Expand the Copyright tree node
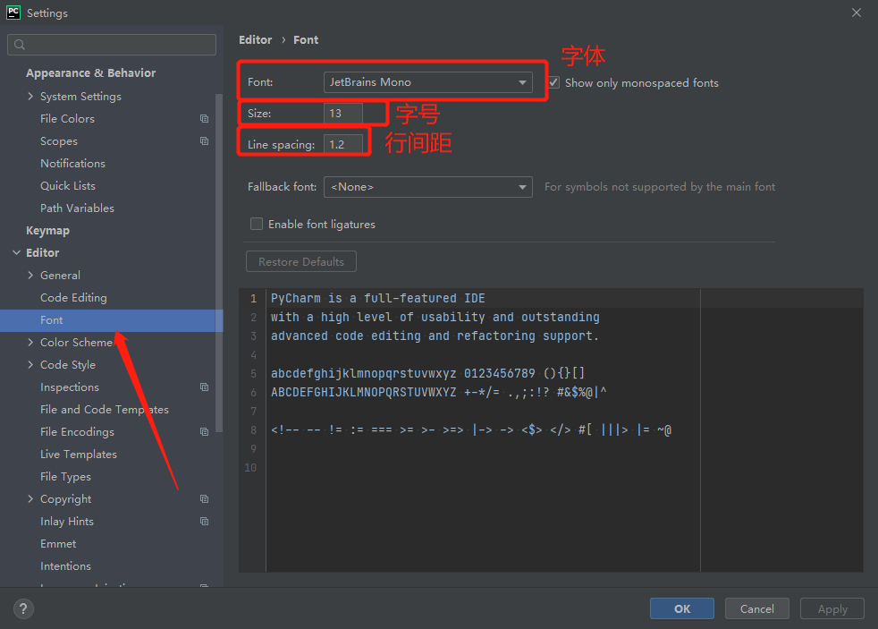Viewport: 878px width, 629px height. point(30,499)
